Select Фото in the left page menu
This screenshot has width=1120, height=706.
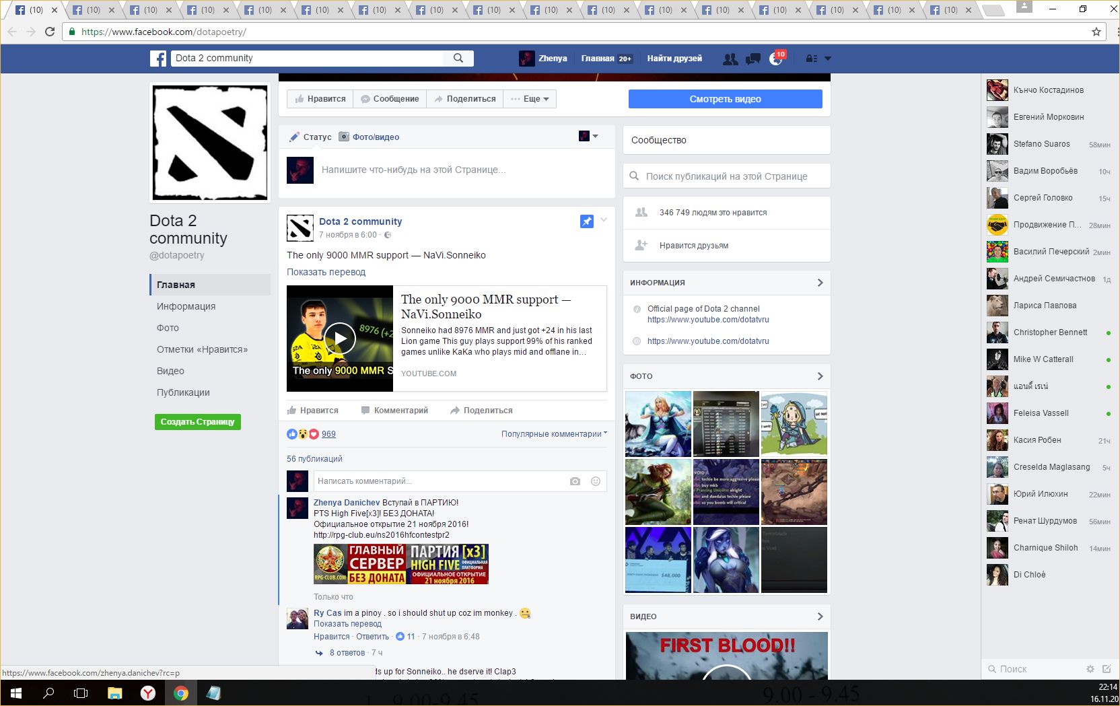click(168, 328)
